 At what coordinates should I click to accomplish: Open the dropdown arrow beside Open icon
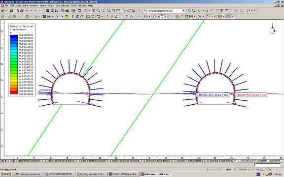(6, 11)
